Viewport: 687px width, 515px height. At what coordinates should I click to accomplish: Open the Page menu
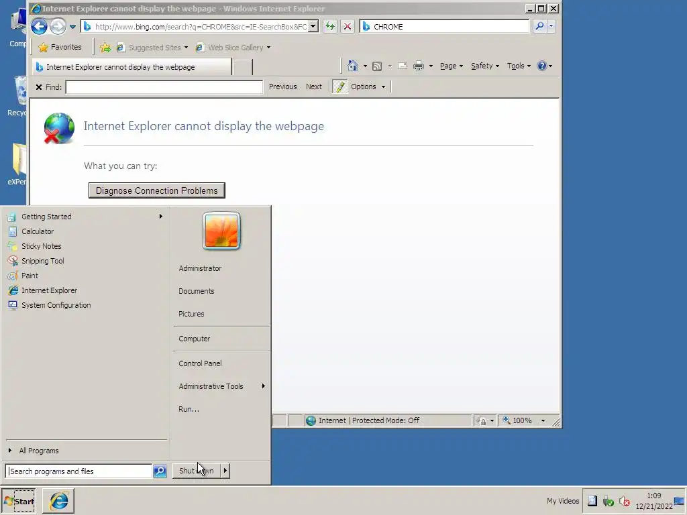[x=452, y=66]
